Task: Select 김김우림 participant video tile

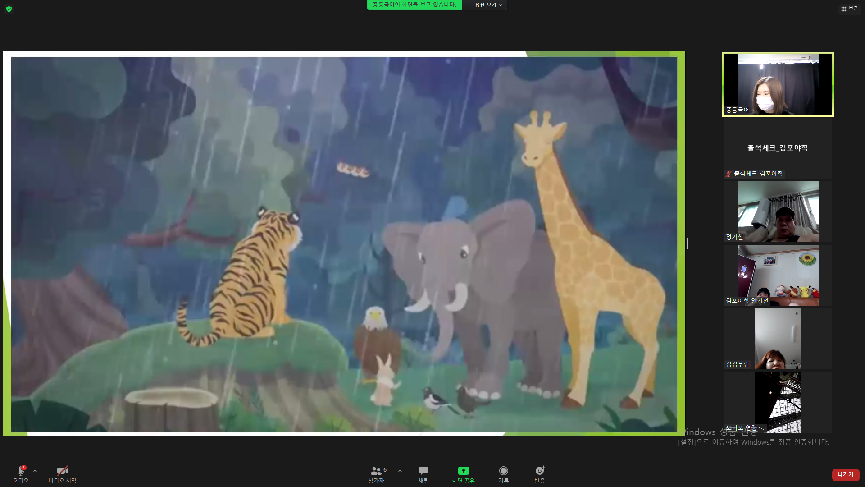Action: pyautogui.click(x=778, y=339)
